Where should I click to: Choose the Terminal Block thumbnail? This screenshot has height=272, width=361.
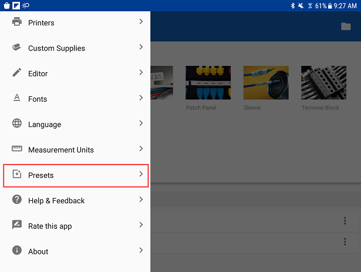[320, 82]
